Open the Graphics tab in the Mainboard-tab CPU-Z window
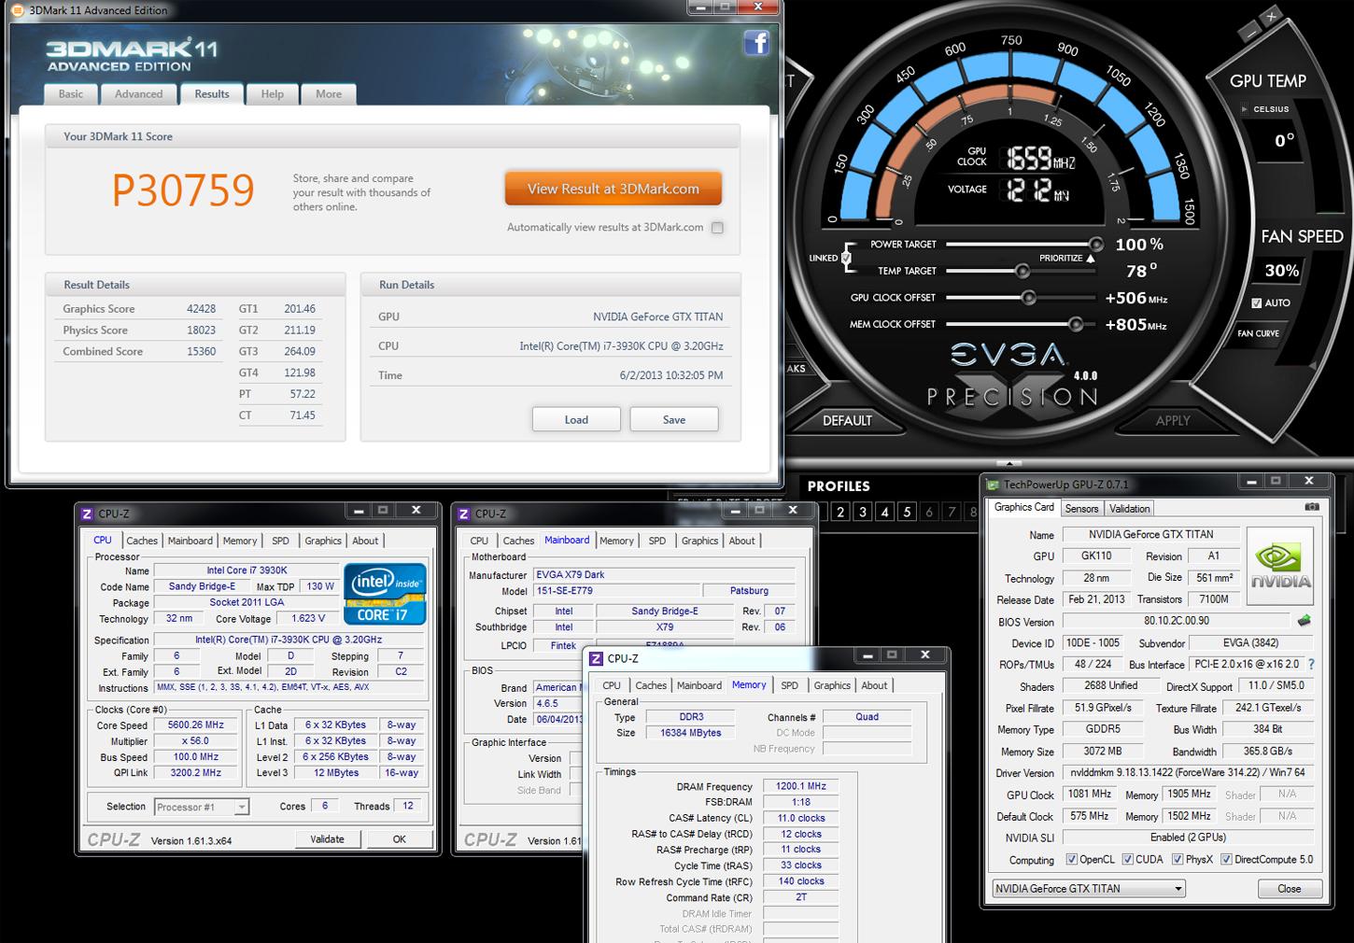Viewport: 1354px width, 943px height. click(x=700, y=541)
